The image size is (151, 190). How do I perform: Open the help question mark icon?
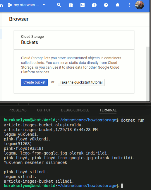tap(106, 5)
